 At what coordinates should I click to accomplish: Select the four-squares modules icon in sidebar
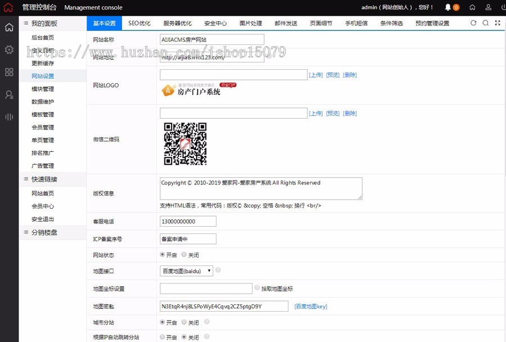9,72
